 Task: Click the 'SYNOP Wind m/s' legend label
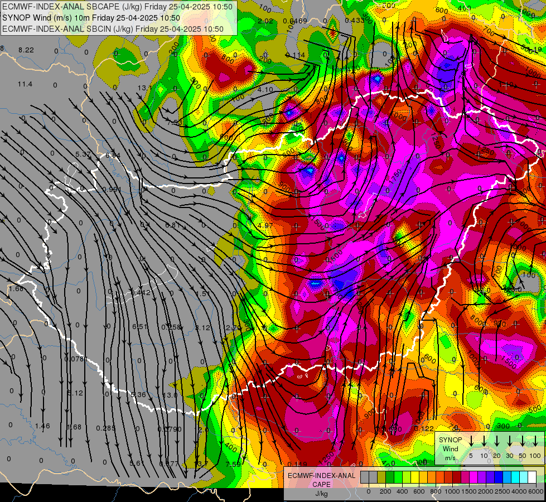click(x=450, y=448)
